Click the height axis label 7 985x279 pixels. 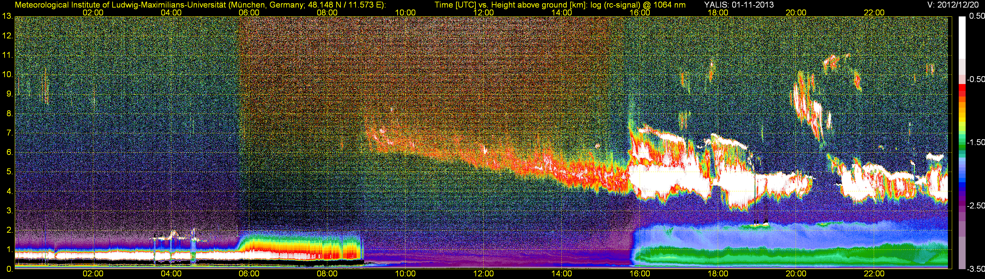pyautogui.click(x=9, y=133)
